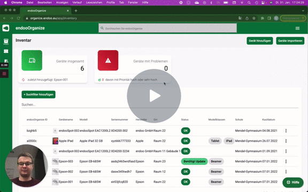Viewport: 308px width, 192px height.
Task: Open a new tab with the plus button
Action: click(76, 11)
